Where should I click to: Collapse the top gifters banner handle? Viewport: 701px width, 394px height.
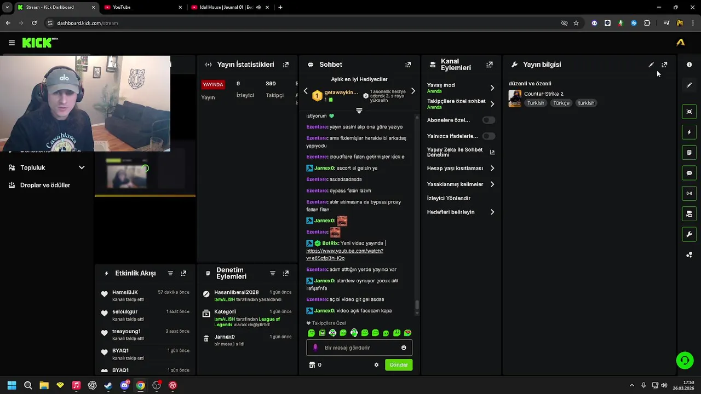point(359,111)
